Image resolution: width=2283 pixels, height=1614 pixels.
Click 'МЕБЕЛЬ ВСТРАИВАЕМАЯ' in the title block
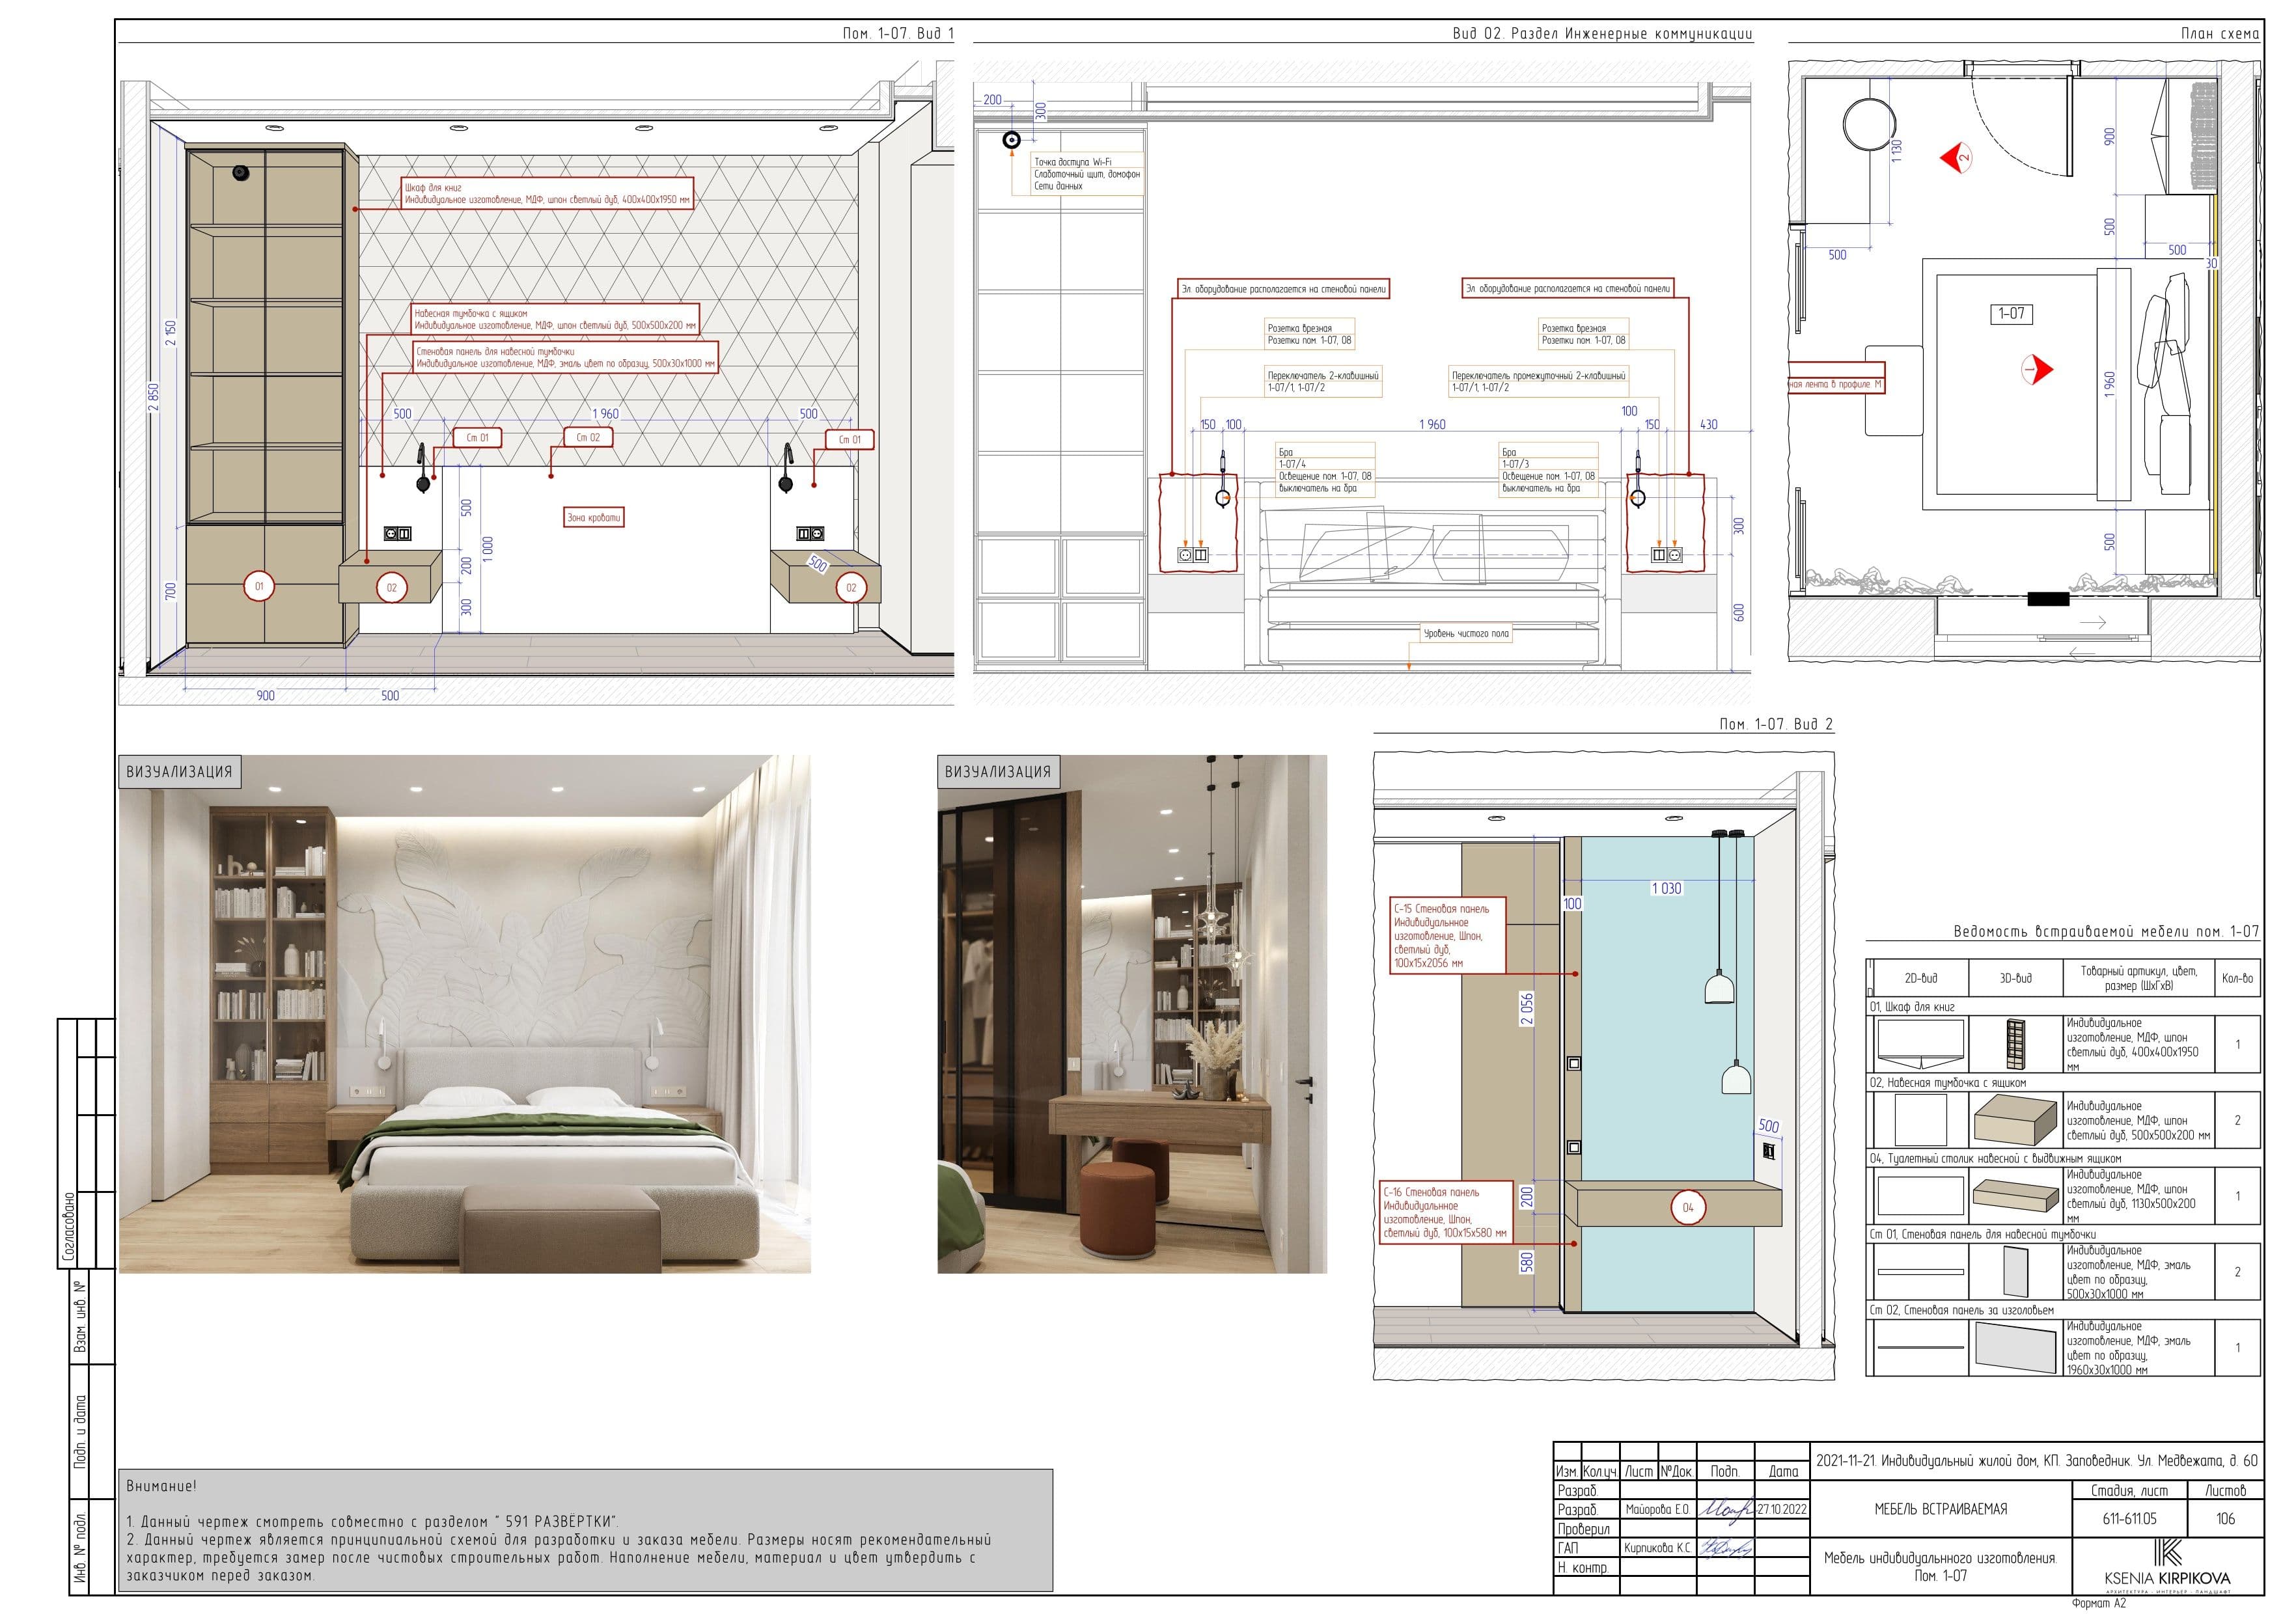click(1940, 1510)
